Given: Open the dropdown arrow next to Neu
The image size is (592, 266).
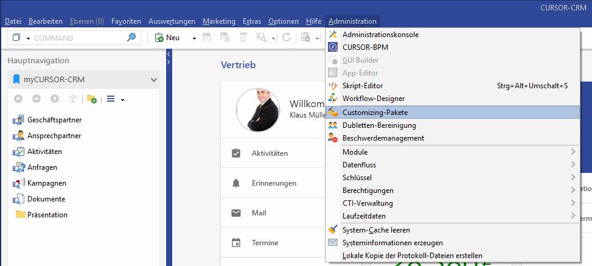Looking at the screenshot, I should [x=194, y=38].
